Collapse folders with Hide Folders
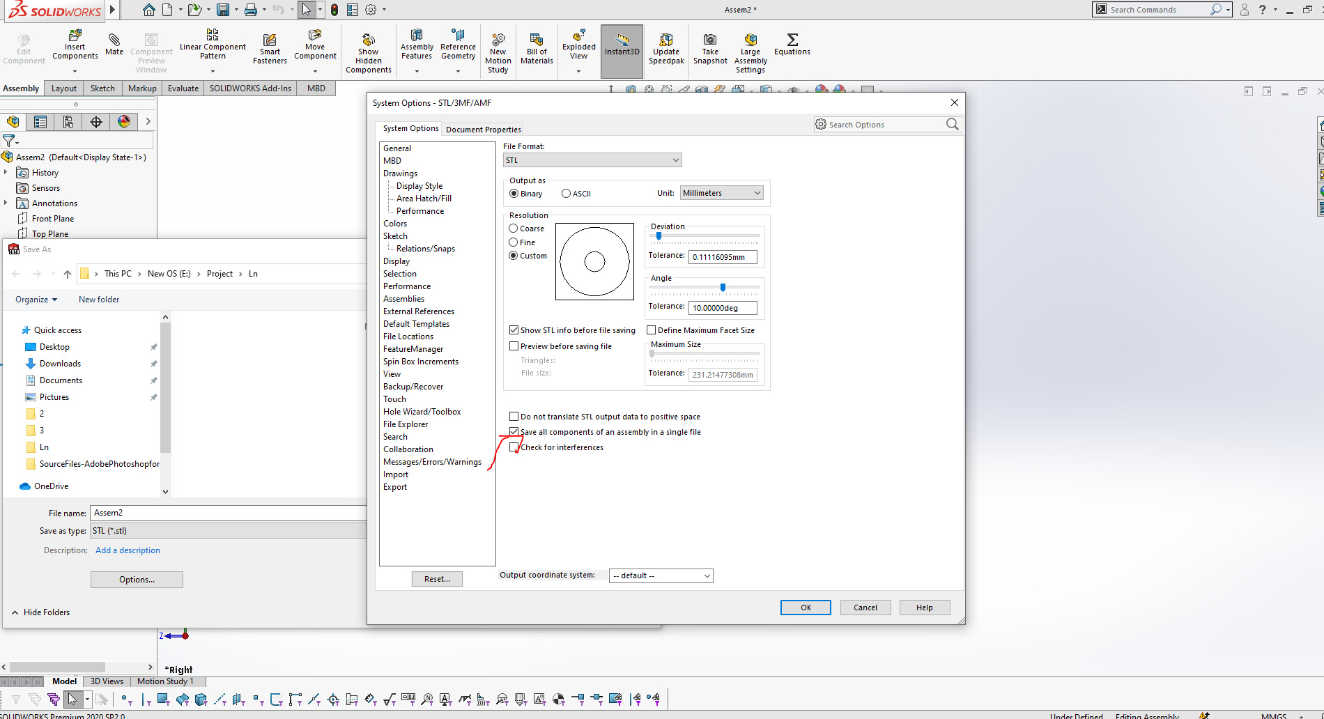Viewport: 1324px width, 719px height. click(40, 612)
